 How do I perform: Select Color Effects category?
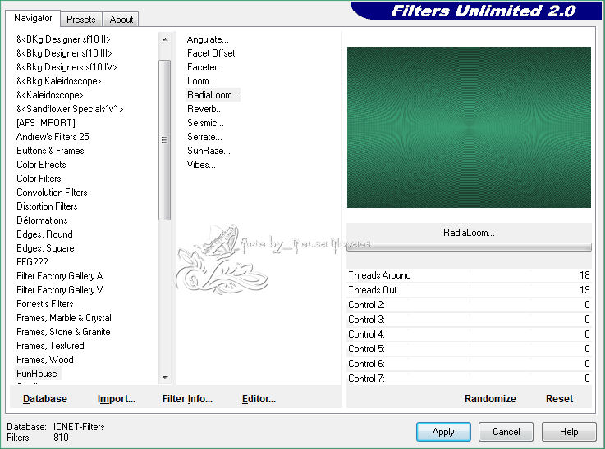pos(41,165)
